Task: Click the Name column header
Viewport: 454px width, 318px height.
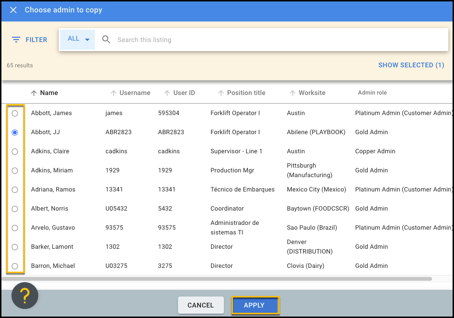Action: point(49,93)
